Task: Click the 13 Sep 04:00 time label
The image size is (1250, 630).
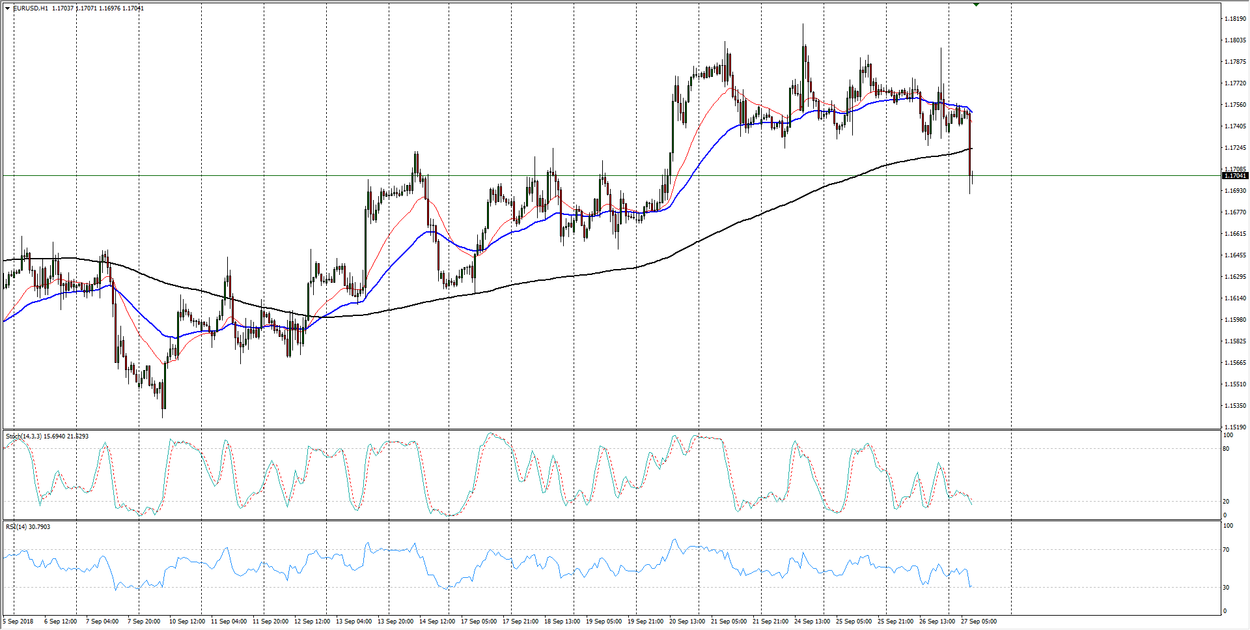Action: [x=354, y=622]
